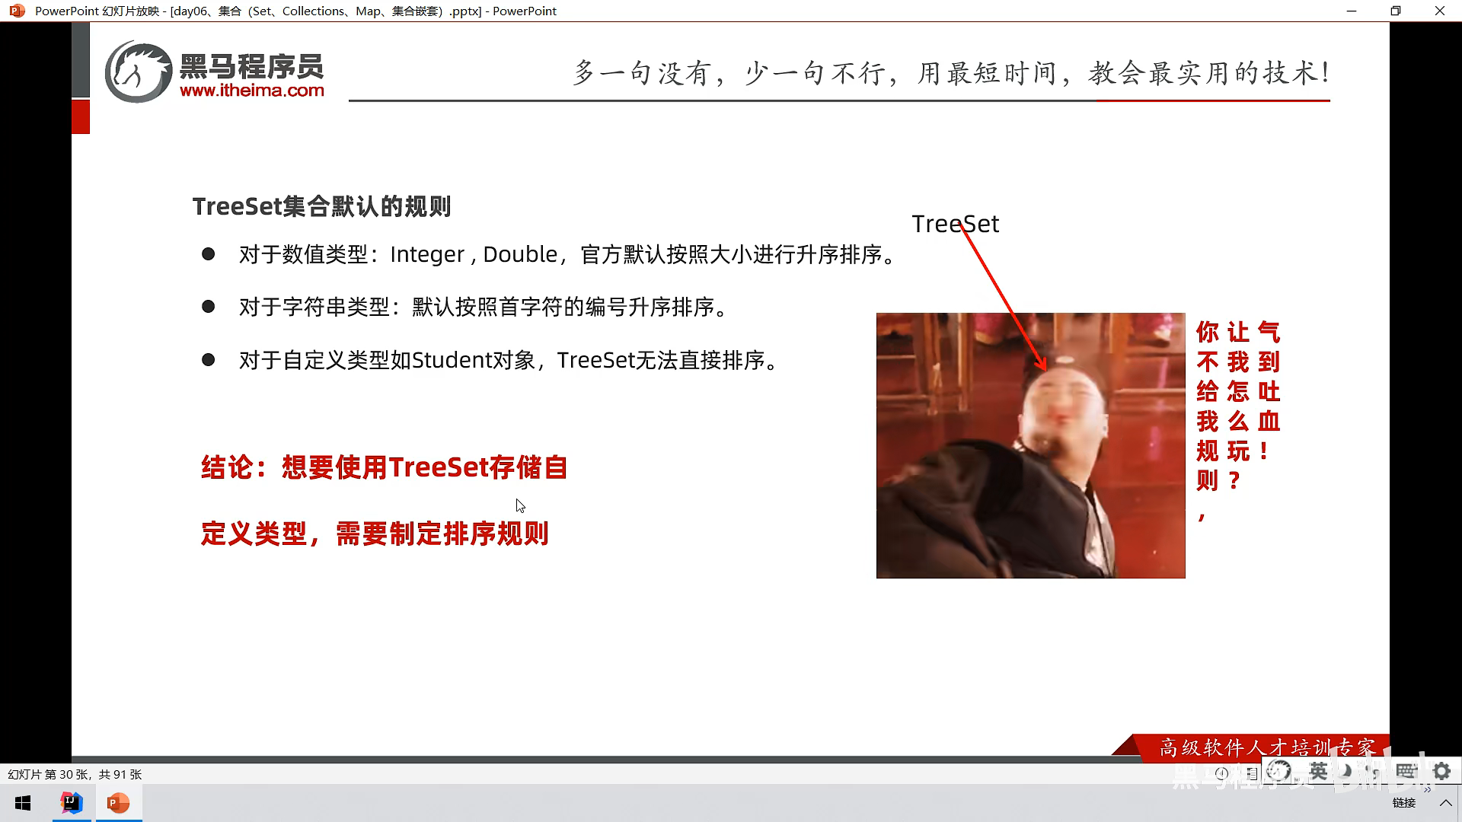Expand the system tray hidden icons chevron
1462x822 pixels.
[x=1445, y=803]
